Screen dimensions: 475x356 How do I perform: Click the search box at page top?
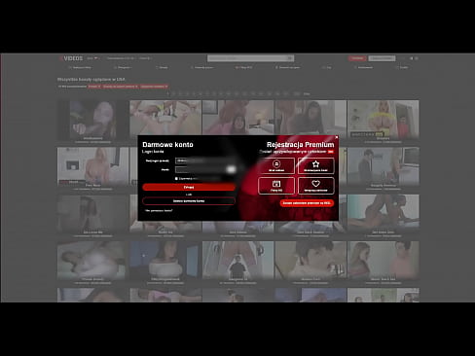click(x=247, y=58)
